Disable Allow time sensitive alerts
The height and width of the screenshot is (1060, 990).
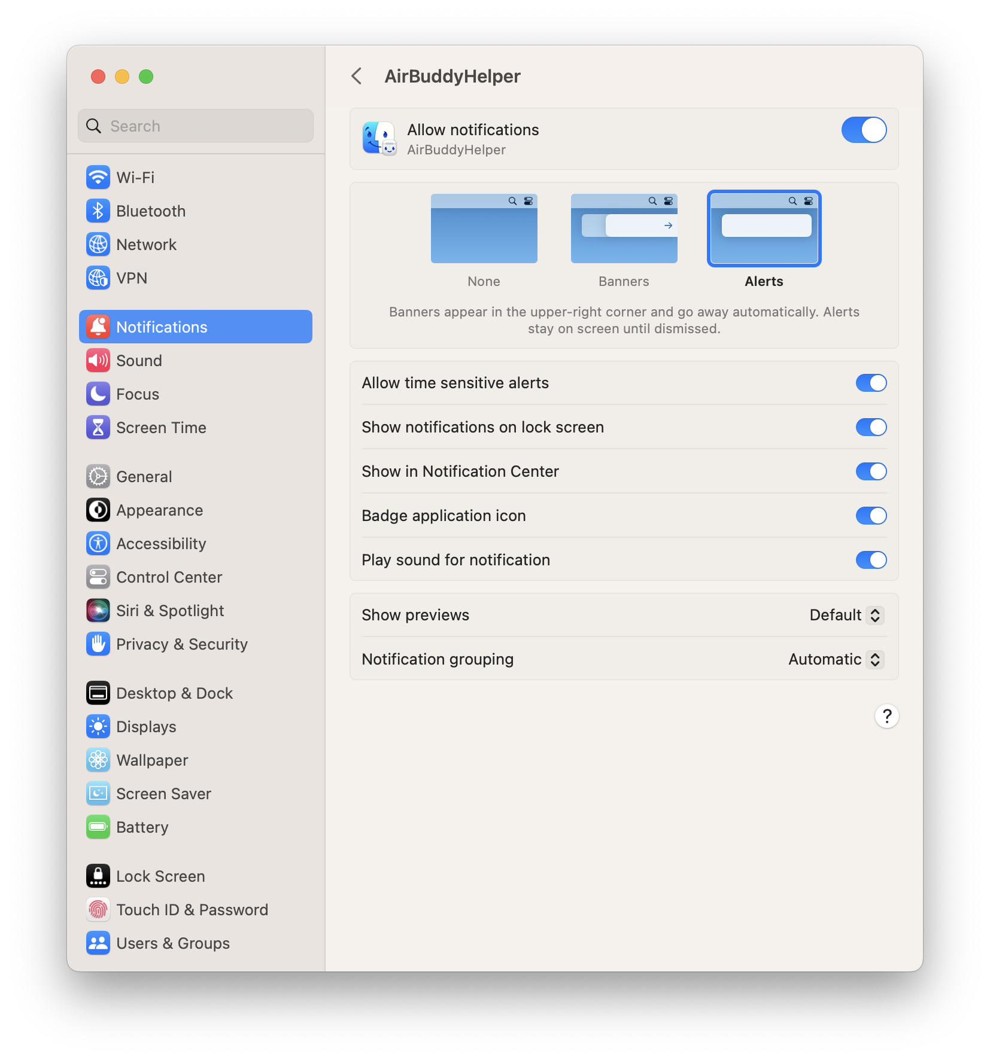871,383
